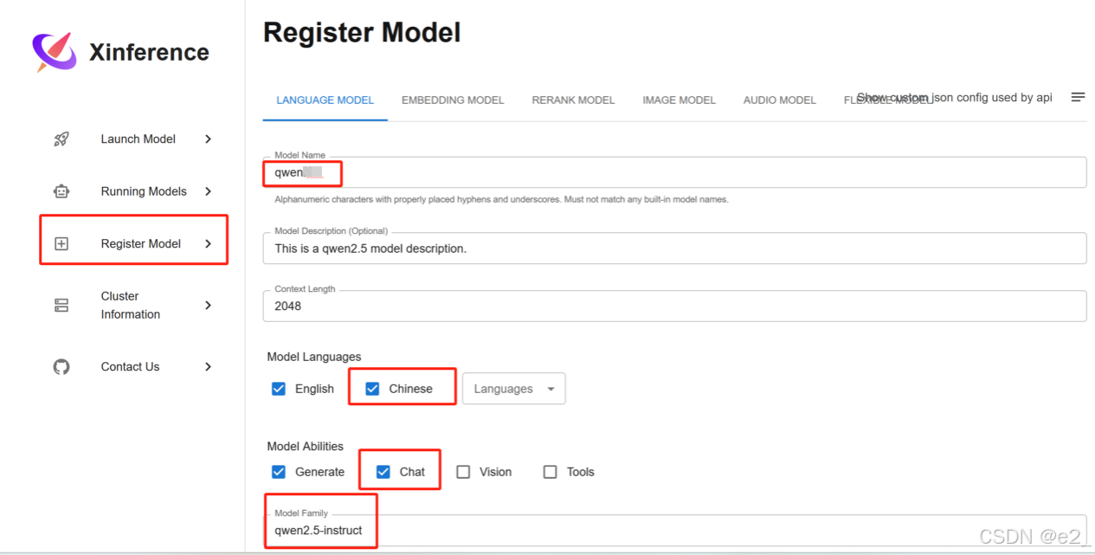Click the Register Model plus-box icon

[61, 244]
